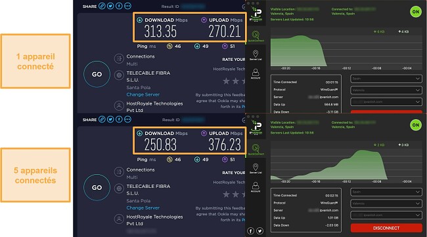Open Account in IPVanish window connected 00:01:15

[256, 73]
